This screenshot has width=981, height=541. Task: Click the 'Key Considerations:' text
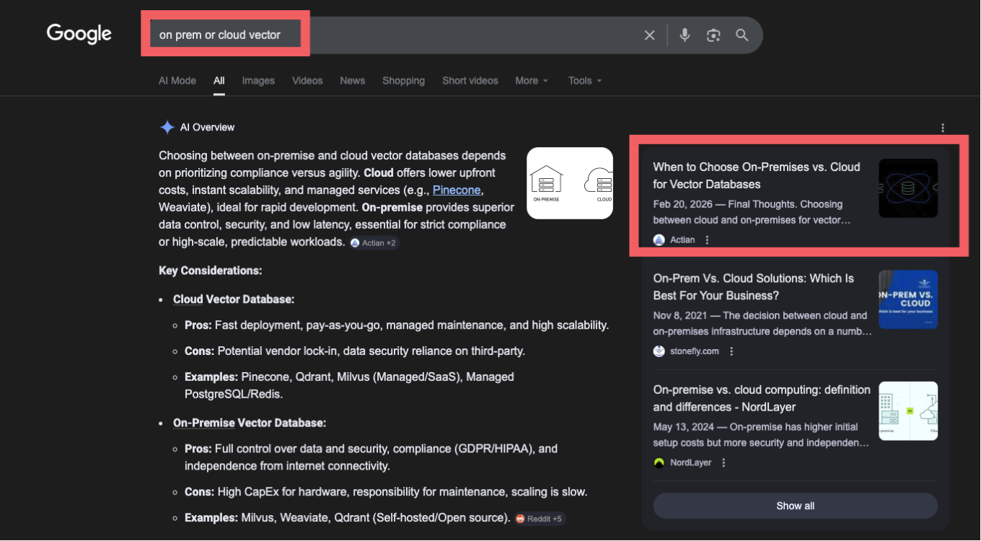click(x=211, y=270)
